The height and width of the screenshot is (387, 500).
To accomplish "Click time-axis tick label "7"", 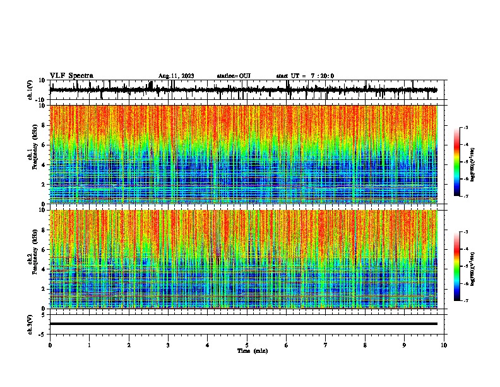I will [x=326, y=345].
